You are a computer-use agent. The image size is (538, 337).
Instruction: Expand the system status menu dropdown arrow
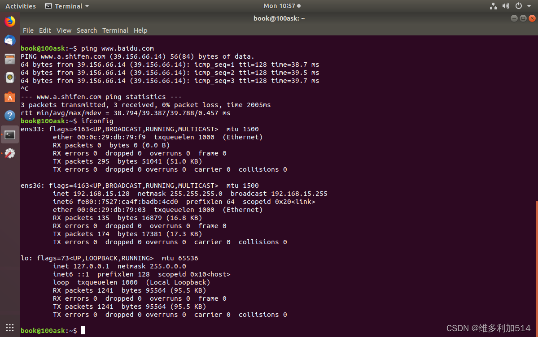(x=529, y=6)
